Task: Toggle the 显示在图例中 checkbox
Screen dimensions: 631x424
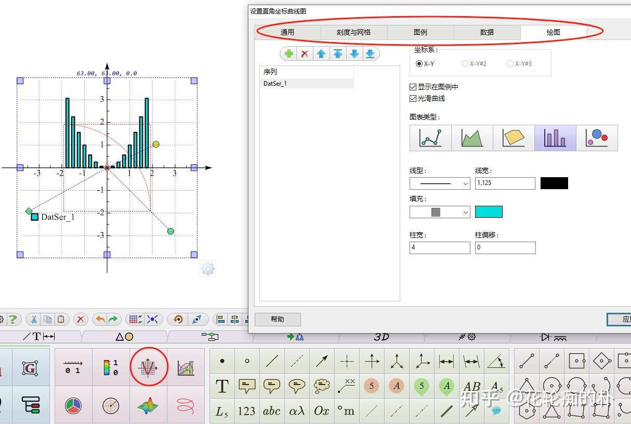Action: click(x=413, y=87)
